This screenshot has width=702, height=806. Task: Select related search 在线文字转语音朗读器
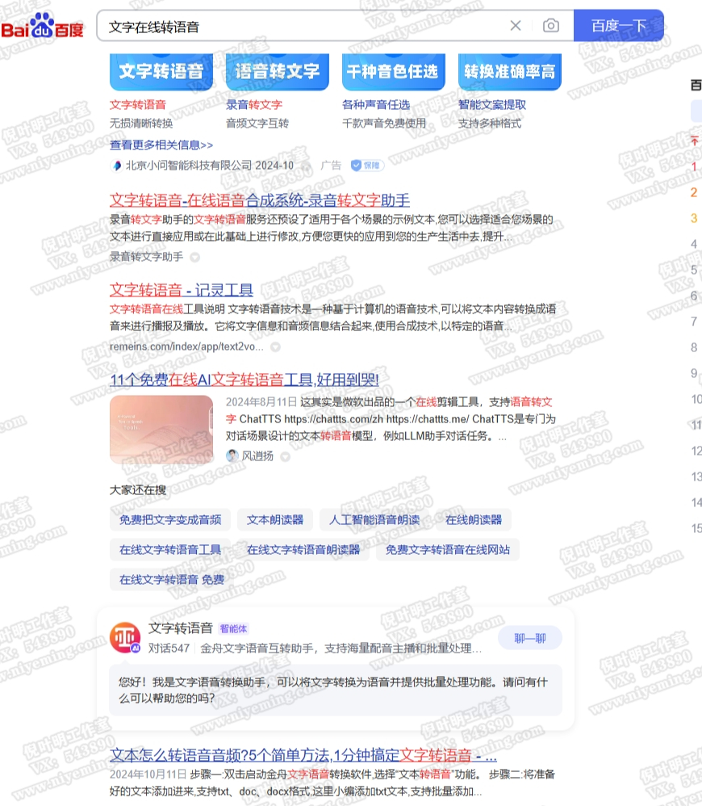303,549
